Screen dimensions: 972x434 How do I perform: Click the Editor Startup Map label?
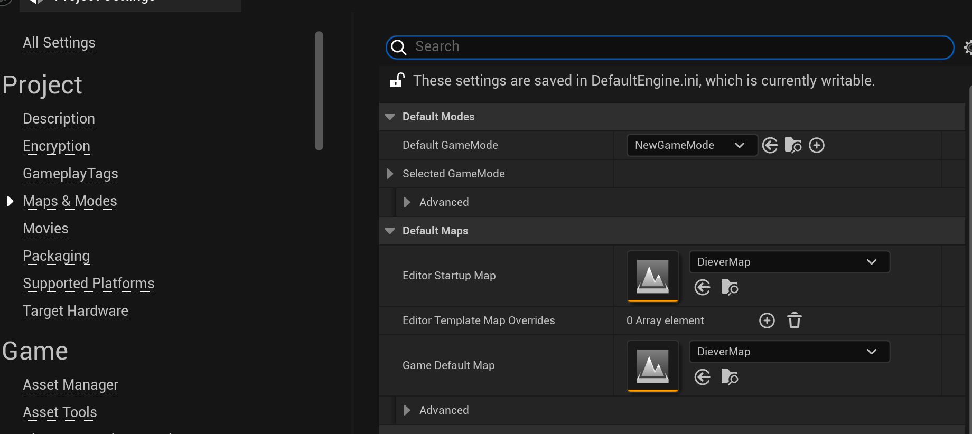(449, 276)
